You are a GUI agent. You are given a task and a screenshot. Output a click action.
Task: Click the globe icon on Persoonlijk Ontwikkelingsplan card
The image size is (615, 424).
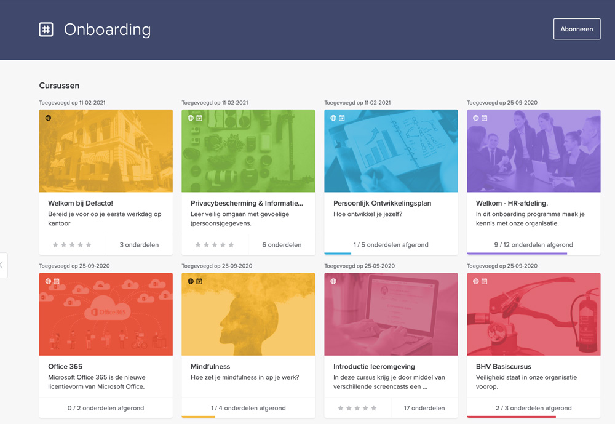click(x=333, y=117)
